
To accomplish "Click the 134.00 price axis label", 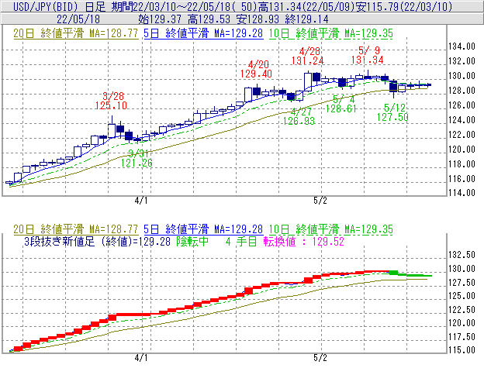I will 462,46.
